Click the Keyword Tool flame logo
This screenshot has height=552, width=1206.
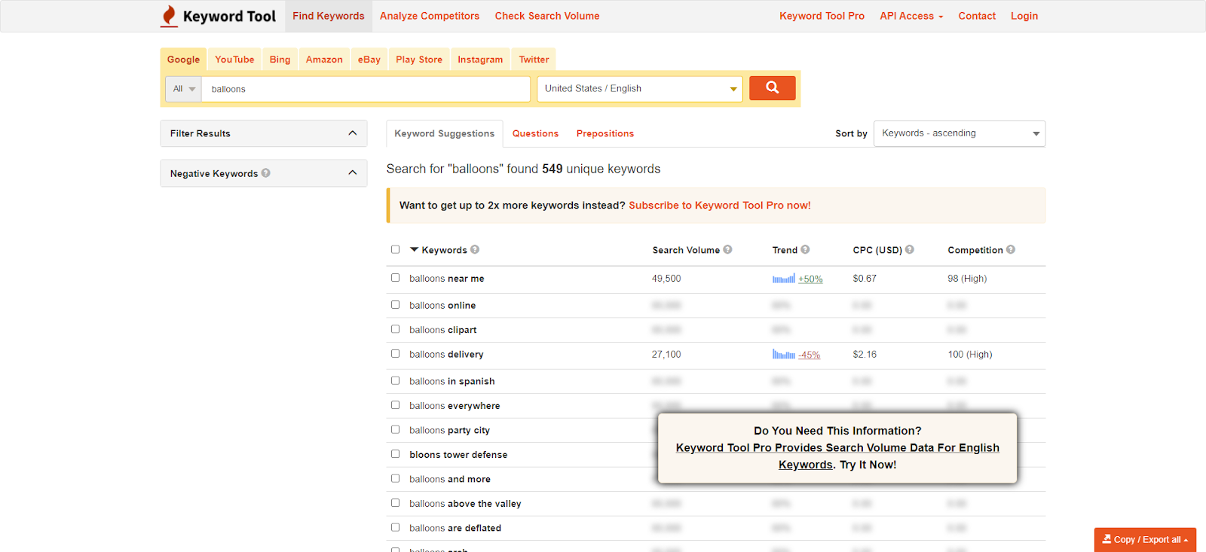click(169, 16)
